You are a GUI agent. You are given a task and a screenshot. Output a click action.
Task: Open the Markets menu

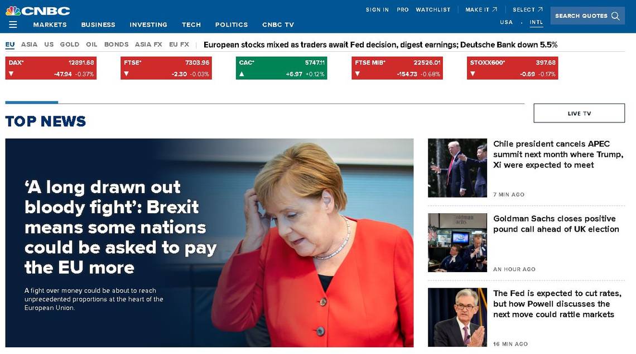click(50, 24)
